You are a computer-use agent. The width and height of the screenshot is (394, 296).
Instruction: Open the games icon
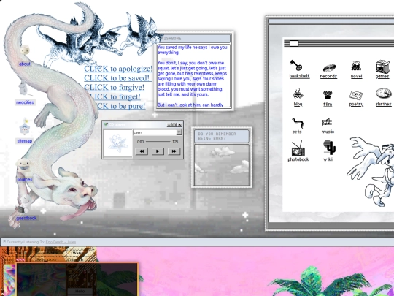383,67
